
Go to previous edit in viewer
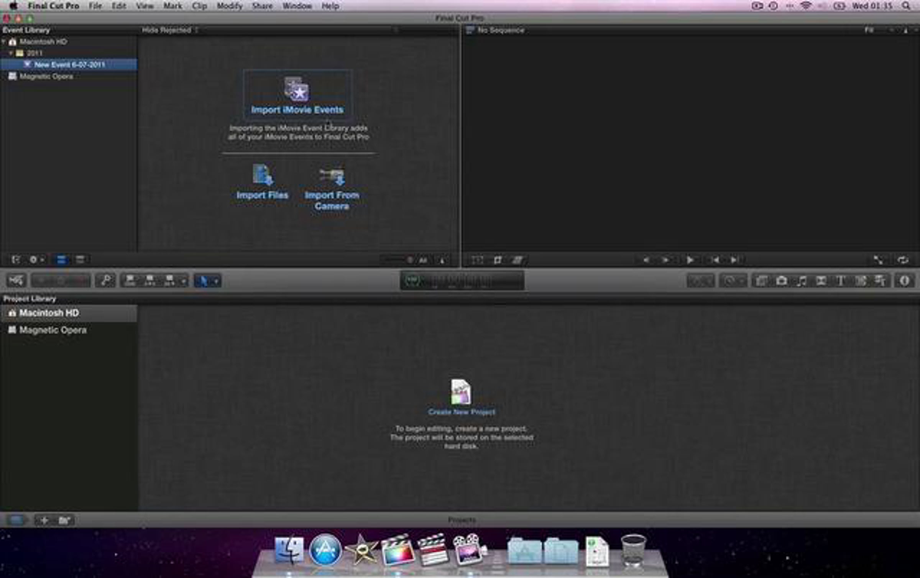[x=715, y=260]
